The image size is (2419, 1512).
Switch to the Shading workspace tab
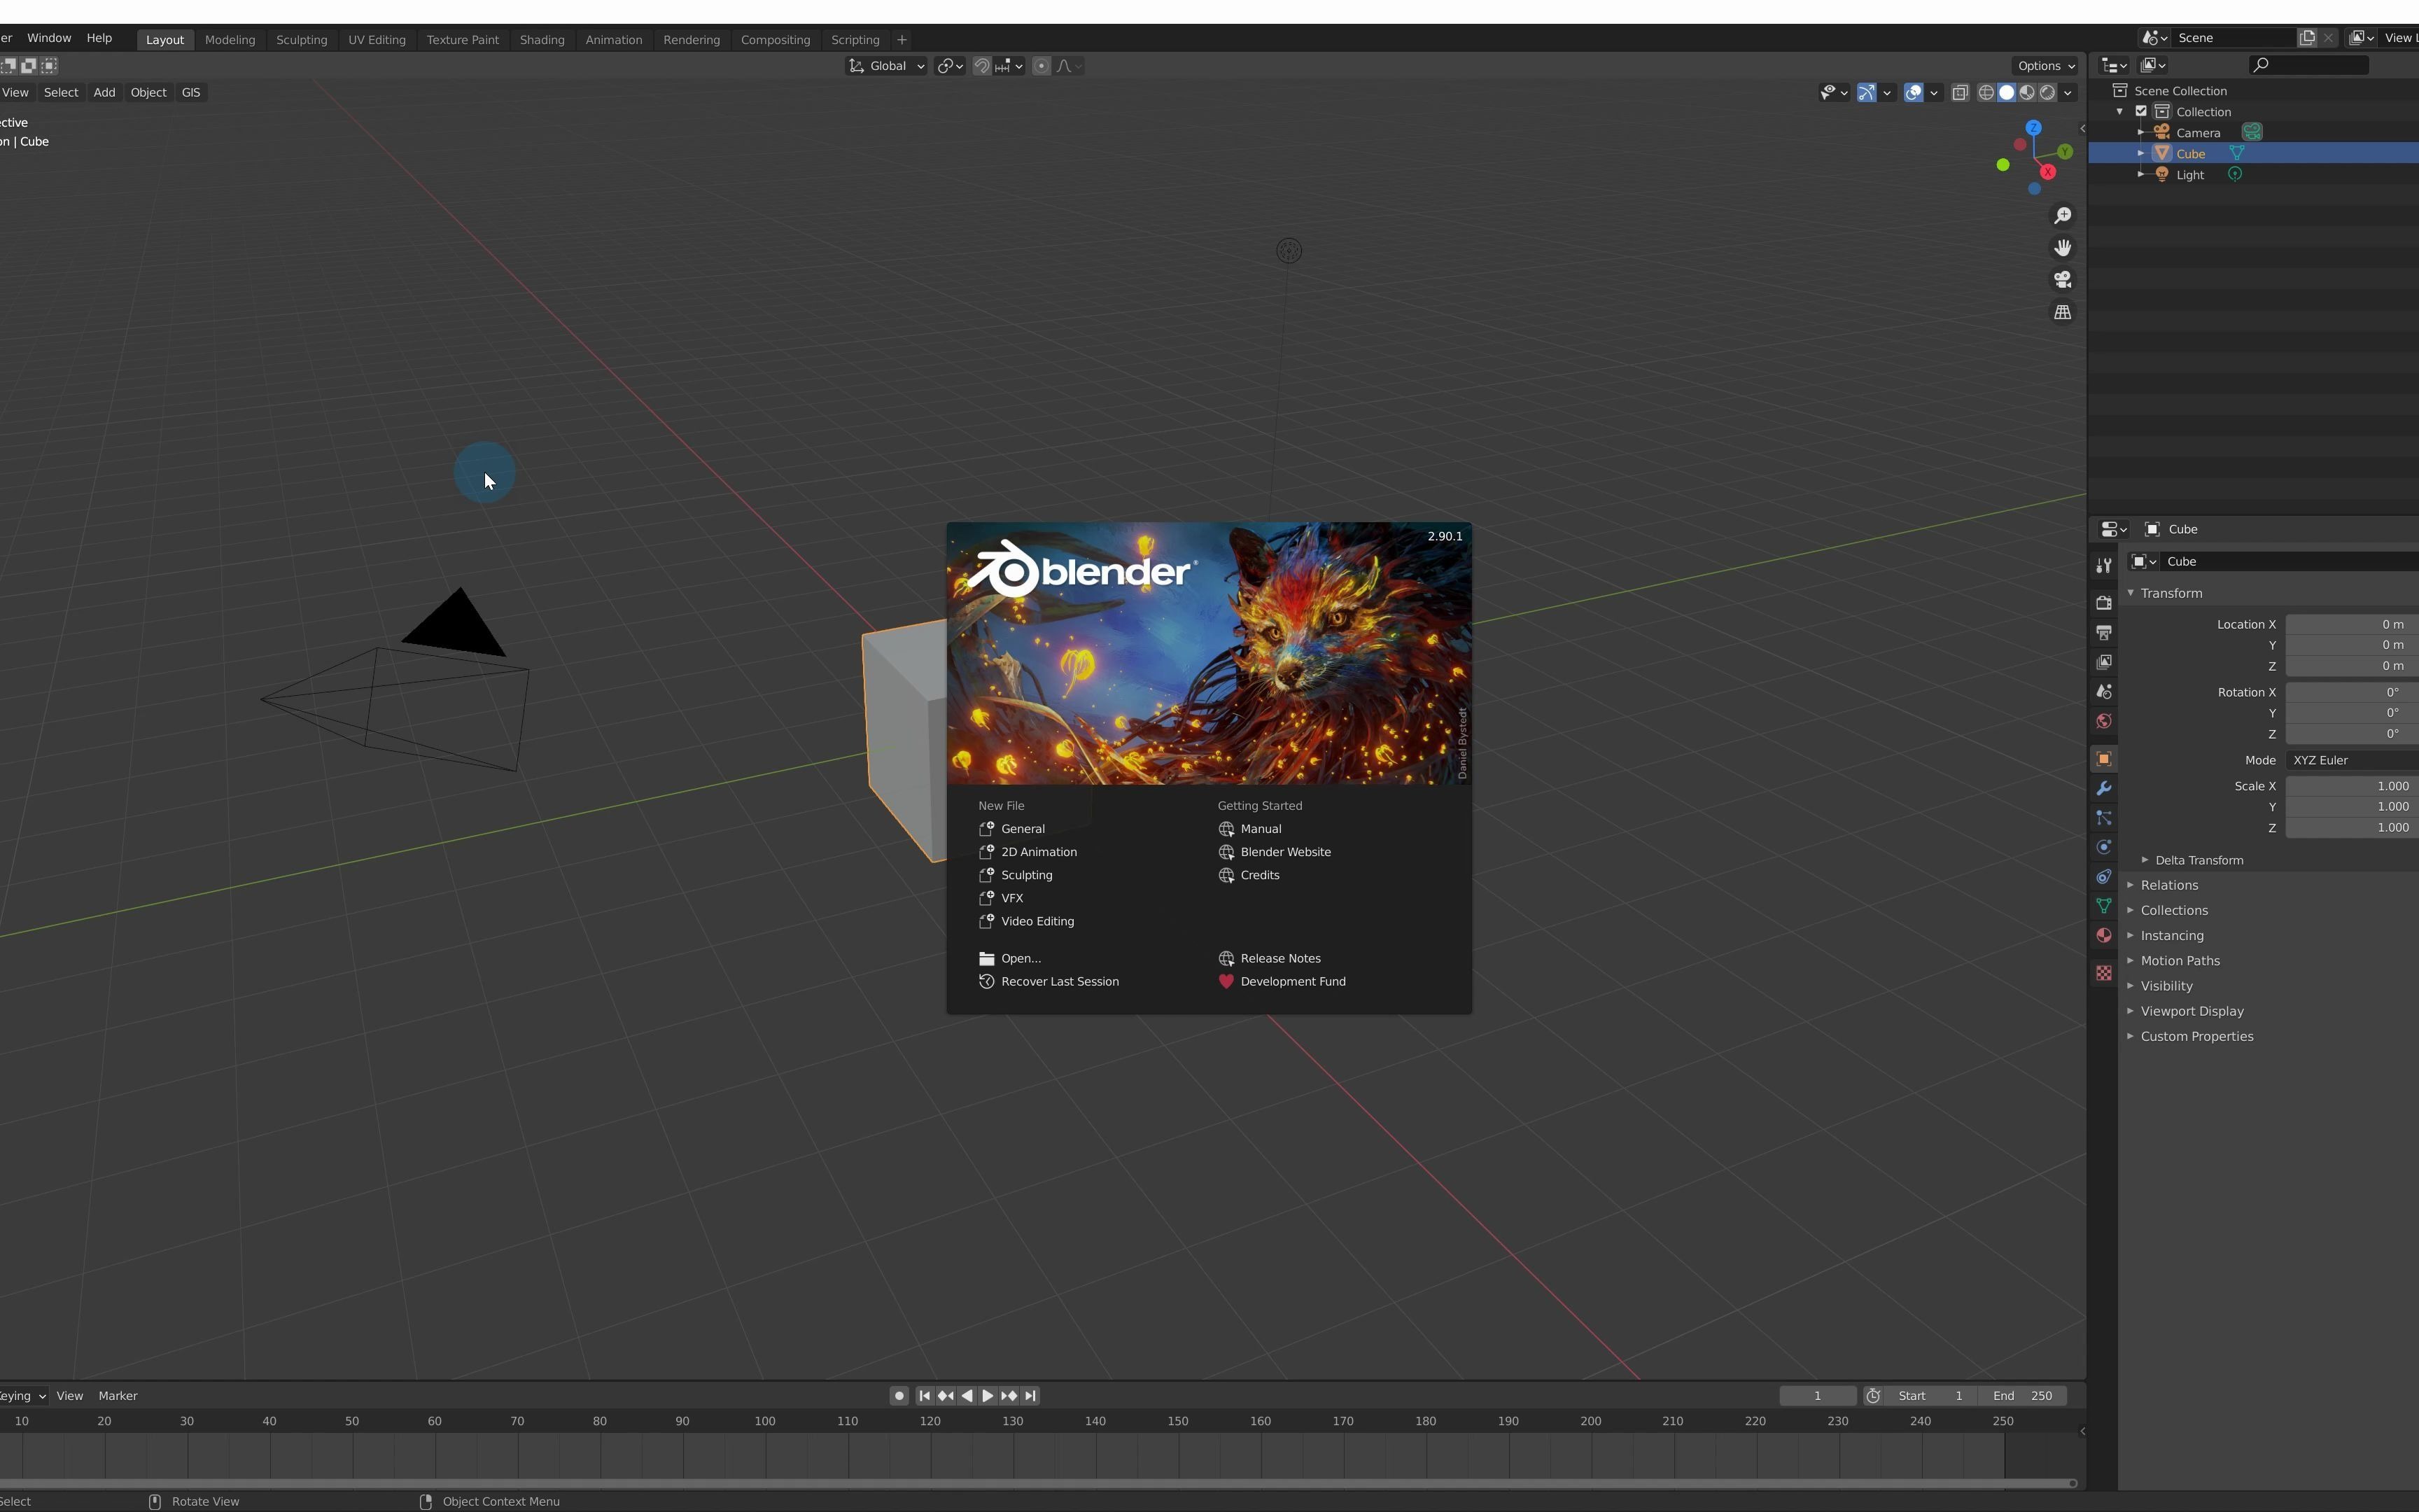542,40
